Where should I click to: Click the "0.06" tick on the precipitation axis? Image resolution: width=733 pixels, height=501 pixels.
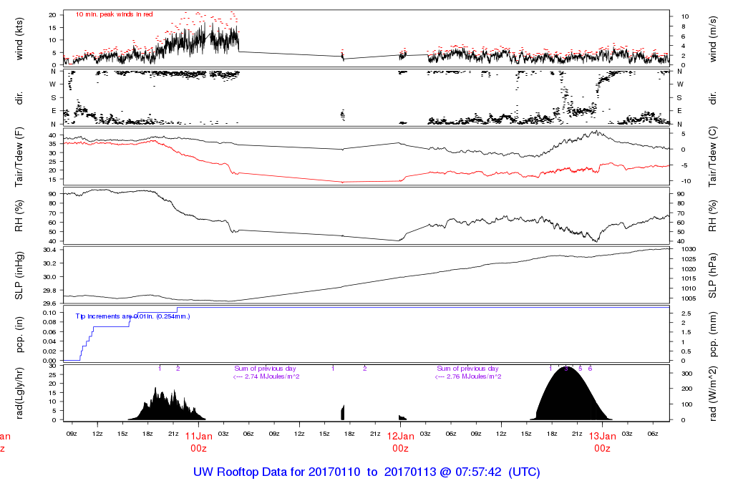[49, 332]
